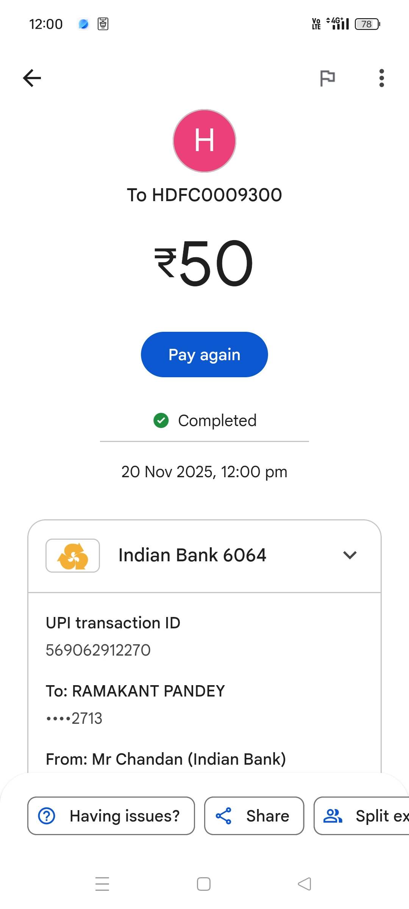Tap the UPI transaction ID number

click(98, 650)
